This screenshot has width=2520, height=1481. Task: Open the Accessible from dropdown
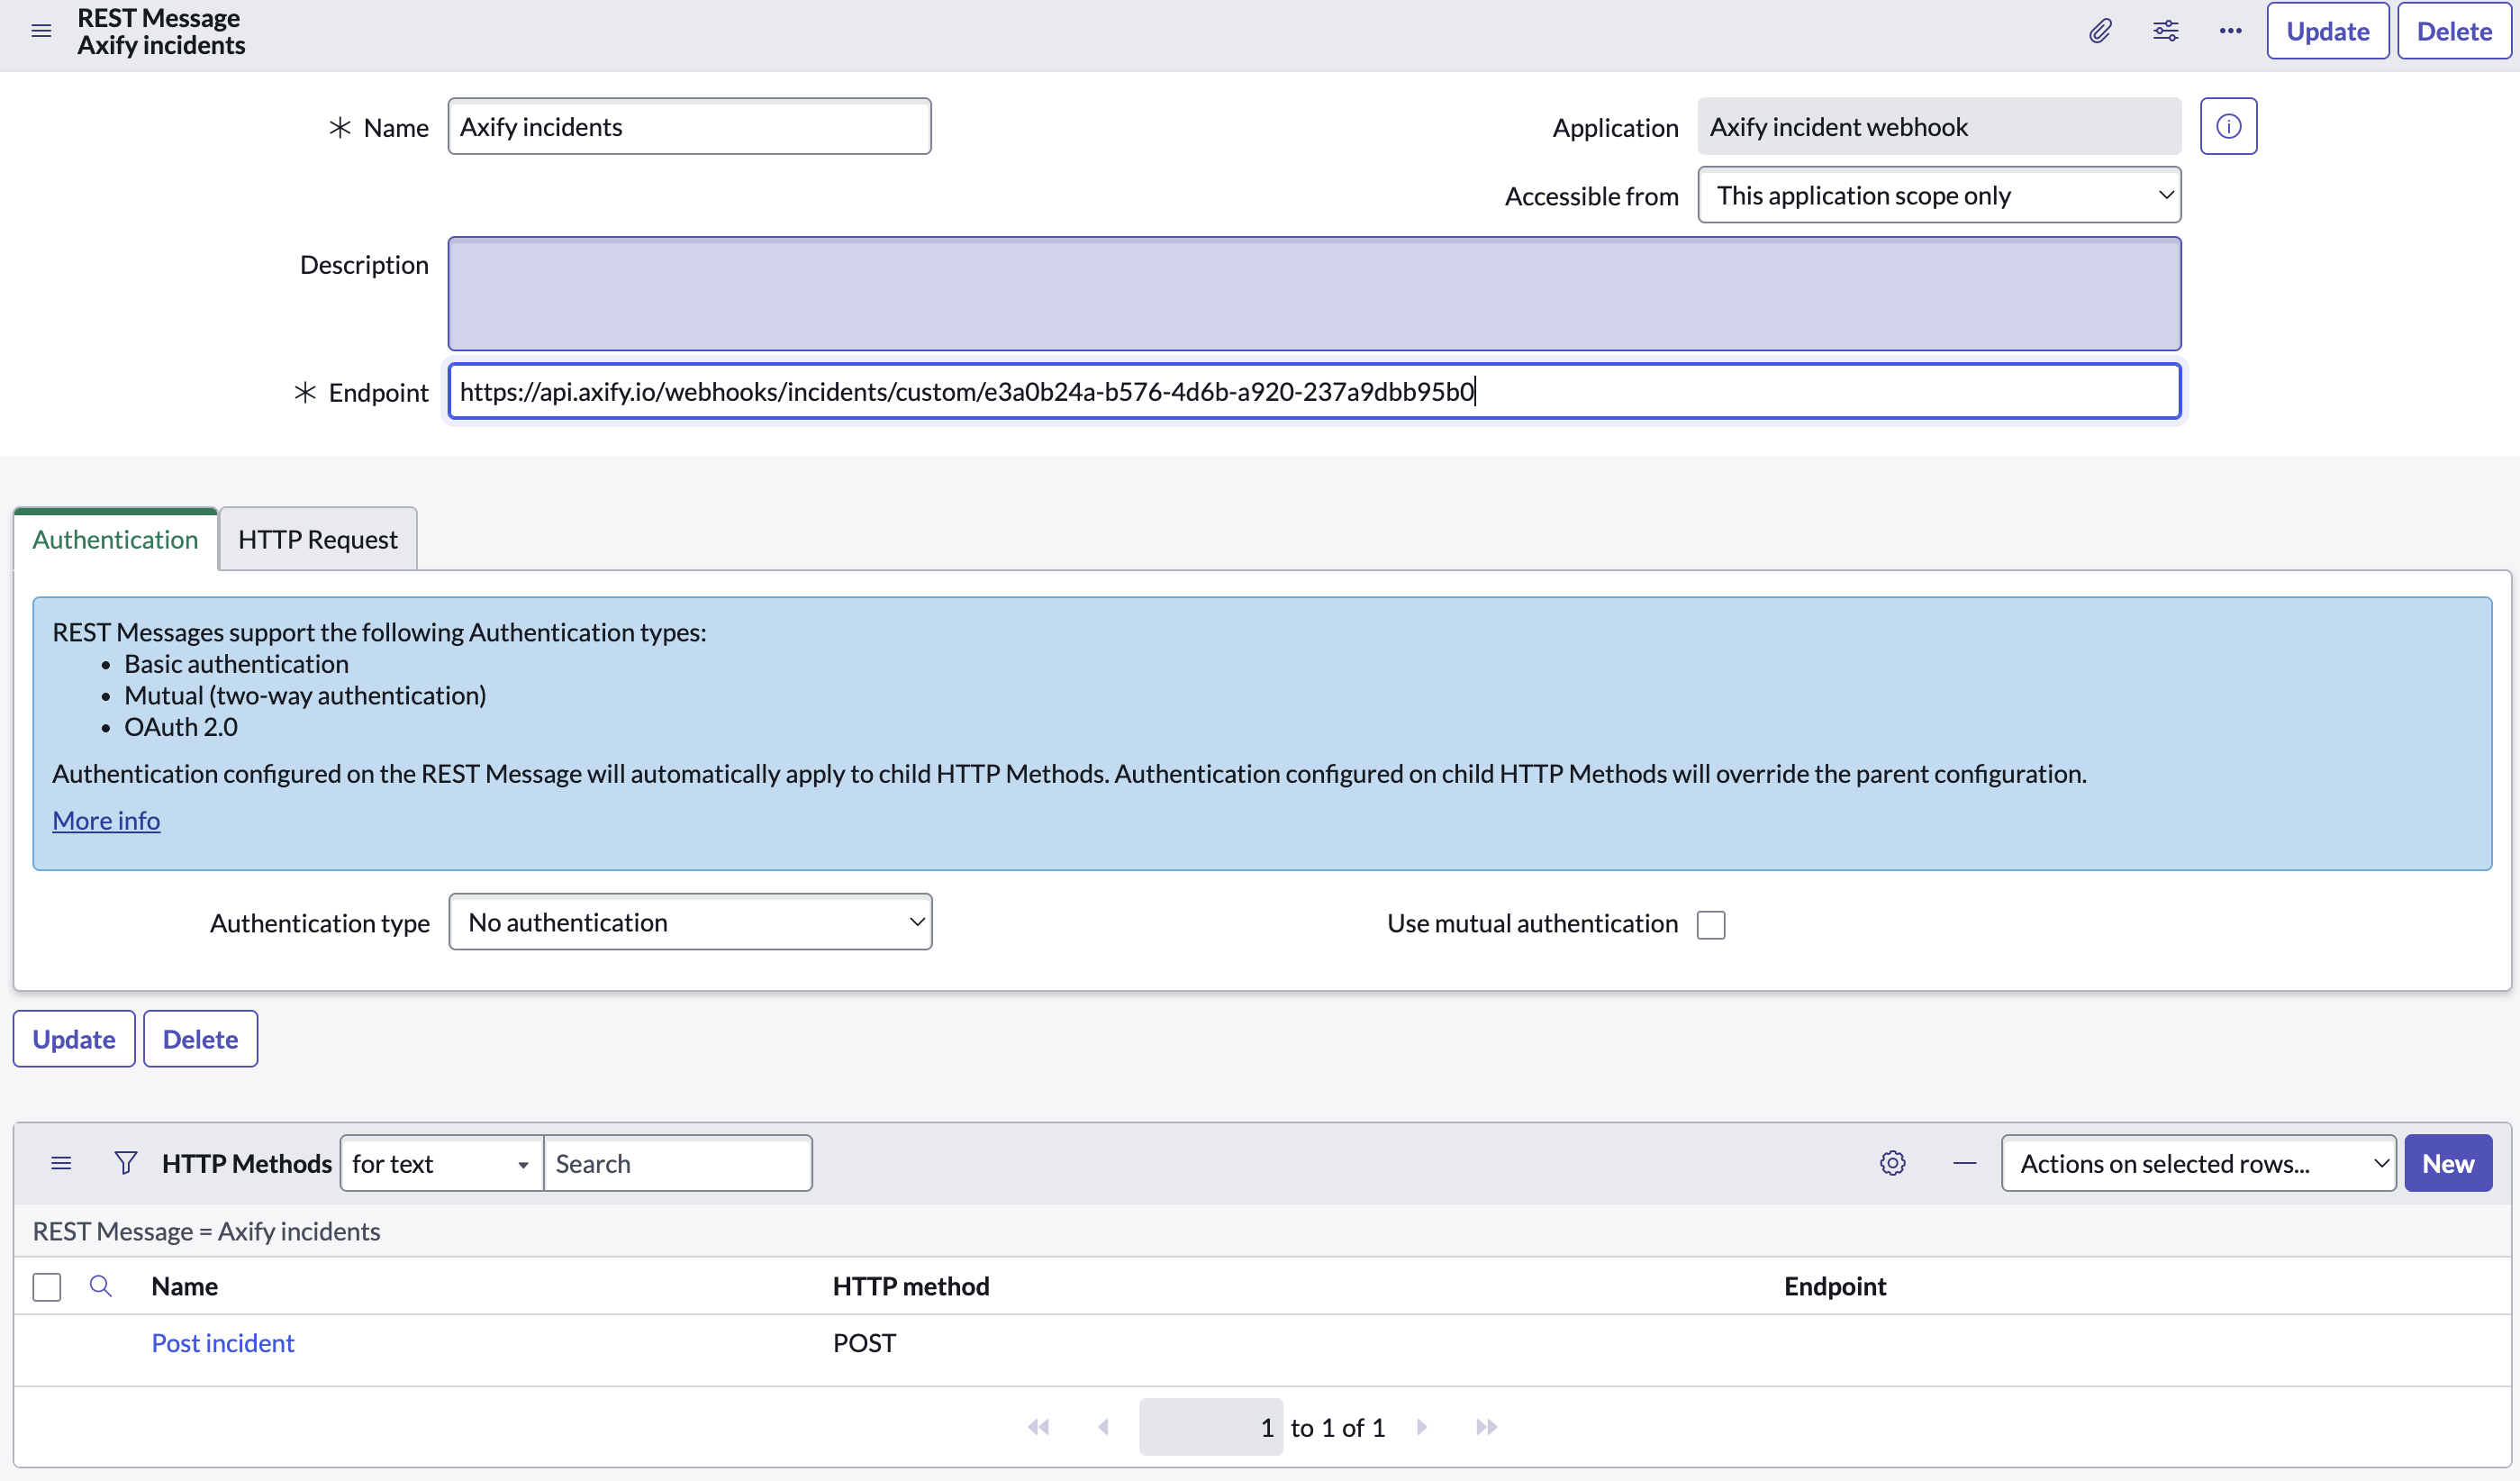(x=1938, y=195)
